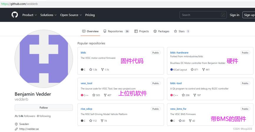The width and height of the screenshot is (255, 132).
Task: Click the browser address bar URL
Action: tap(19, 4)
